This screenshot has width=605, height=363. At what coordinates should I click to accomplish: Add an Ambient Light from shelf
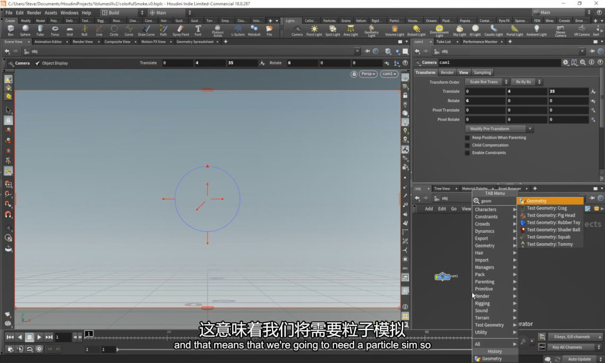click(x=536, y=31)
